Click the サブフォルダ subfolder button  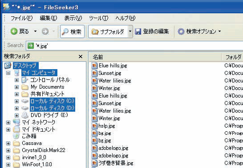point(108,31)
